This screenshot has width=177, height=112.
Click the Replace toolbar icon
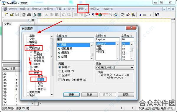(128, 15)
